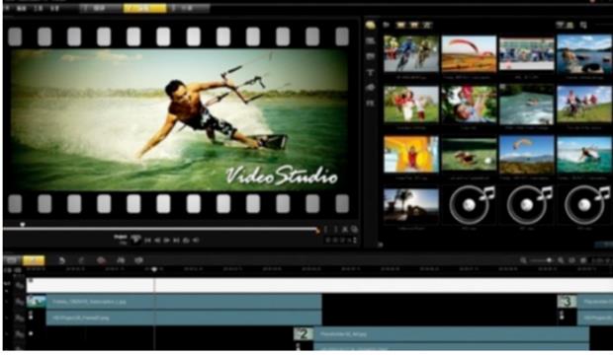Open the FX Filter library
Viewport: 613px width, 355px height.
(x=370, y=104)
